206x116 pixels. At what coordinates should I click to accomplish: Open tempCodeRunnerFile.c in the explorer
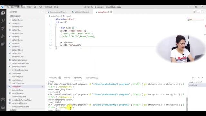[x=22, y=100]
